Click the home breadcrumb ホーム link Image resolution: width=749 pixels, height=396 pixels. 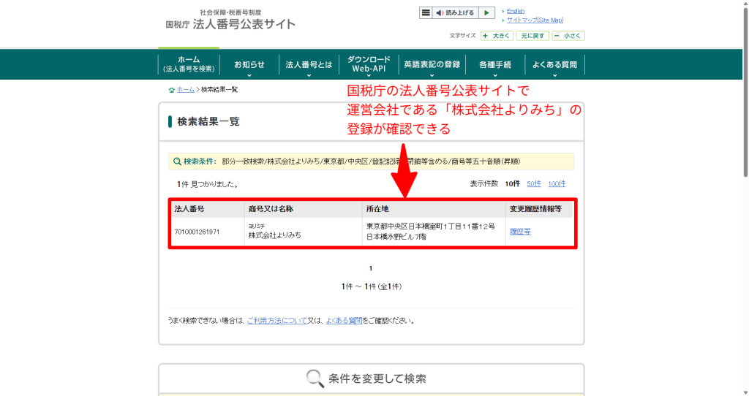[x=185, y=90]
